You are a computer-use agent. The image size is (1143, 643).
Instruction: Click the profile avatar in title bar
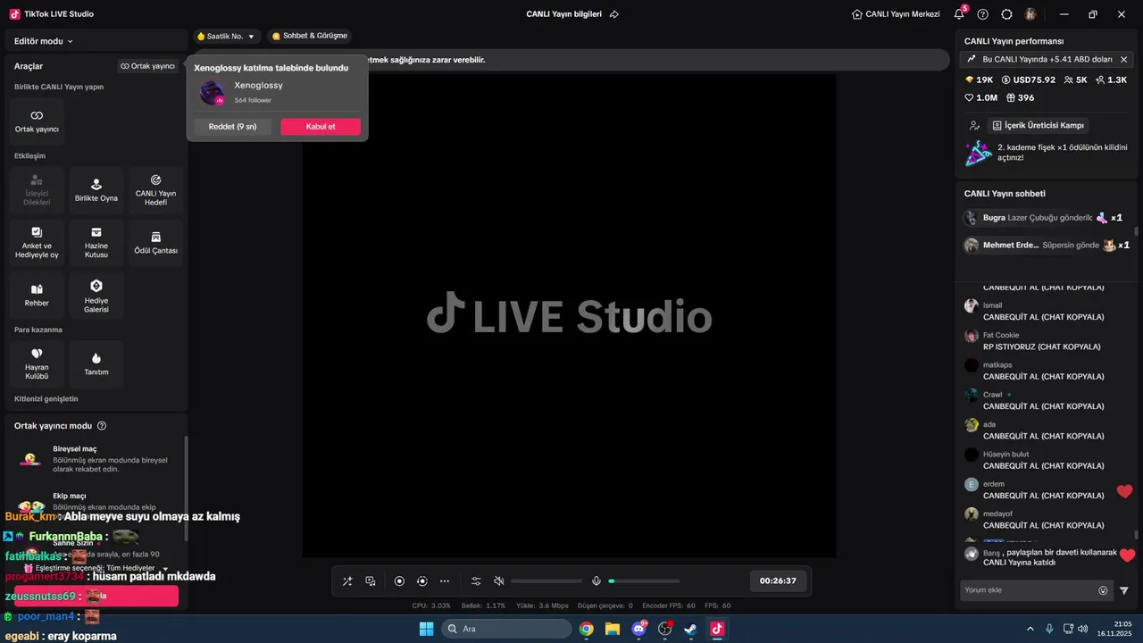[1030, 14]
